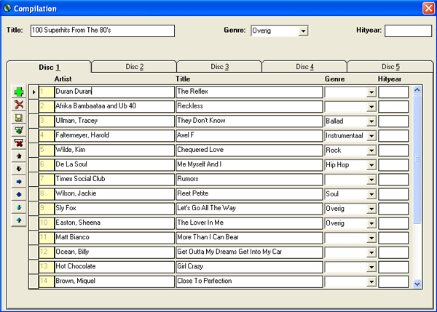Click the Afrika Bambaataa and Ub 40 field

[114, 106]
